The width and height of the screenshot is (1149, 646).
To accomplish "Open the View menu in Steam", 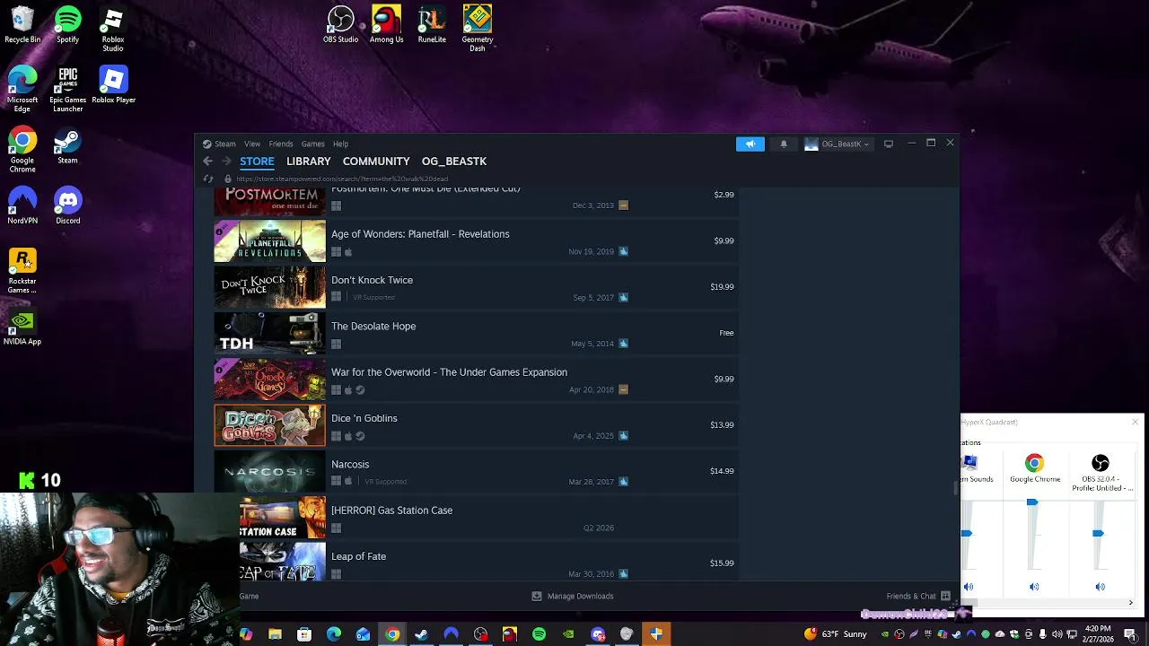I will [x=252, y=144].
